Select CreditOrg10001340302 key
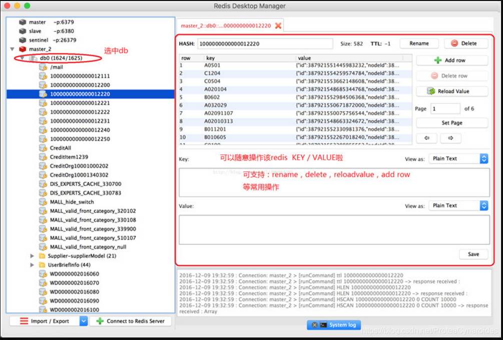Viewport: 503px width, 340px height. pyautogui.click(x=79, y=175)
